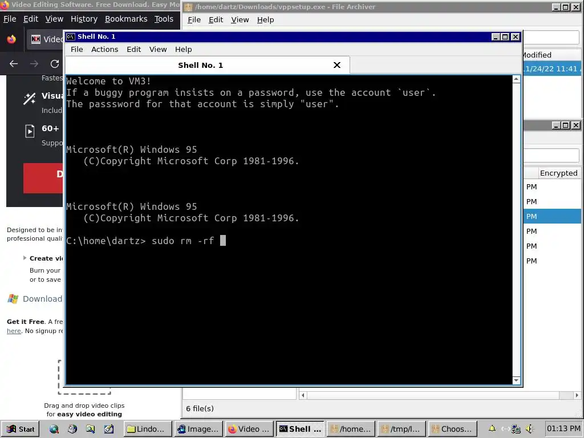This screenshot has height=438, width=584.
Task: Click the 'here' hyperlink on webpage
Action: [x=14, y=331]
